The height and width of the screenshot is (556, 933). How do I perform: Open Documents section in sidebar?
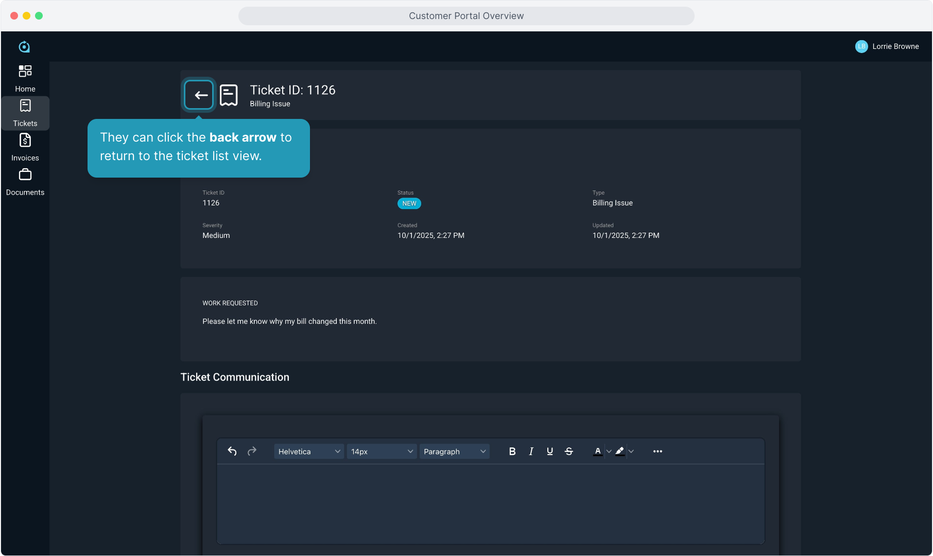(x=25, y=182)
